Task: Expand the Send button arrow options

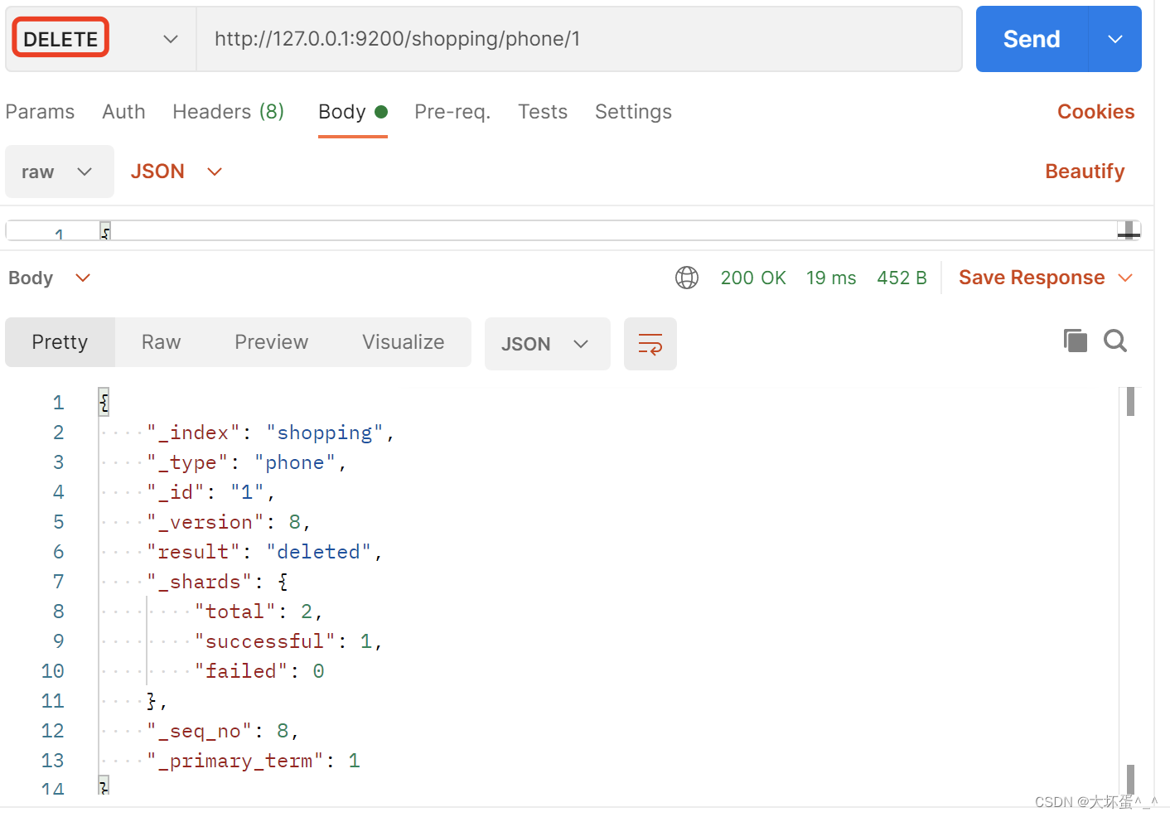Action: coord(1115,39)
